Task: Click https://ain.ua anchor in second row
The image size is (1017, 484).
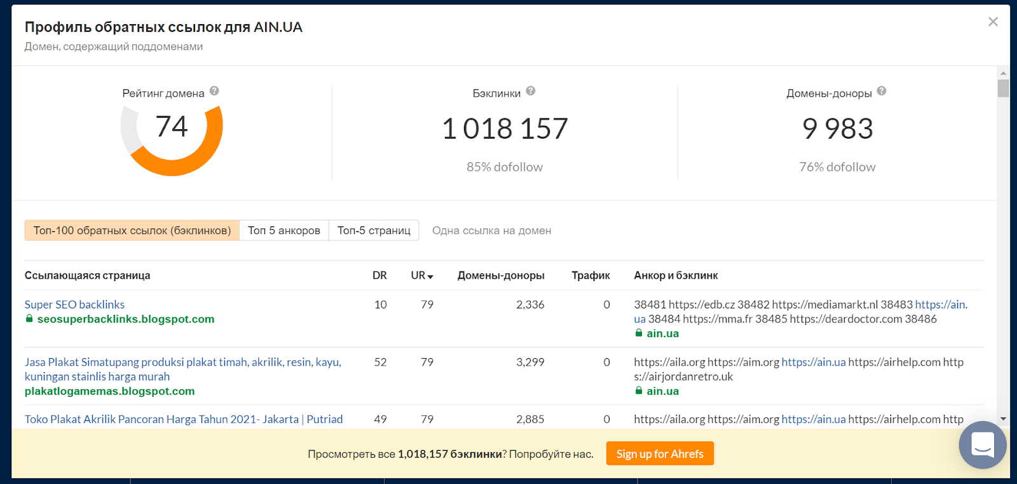Action: coord(814,362)
